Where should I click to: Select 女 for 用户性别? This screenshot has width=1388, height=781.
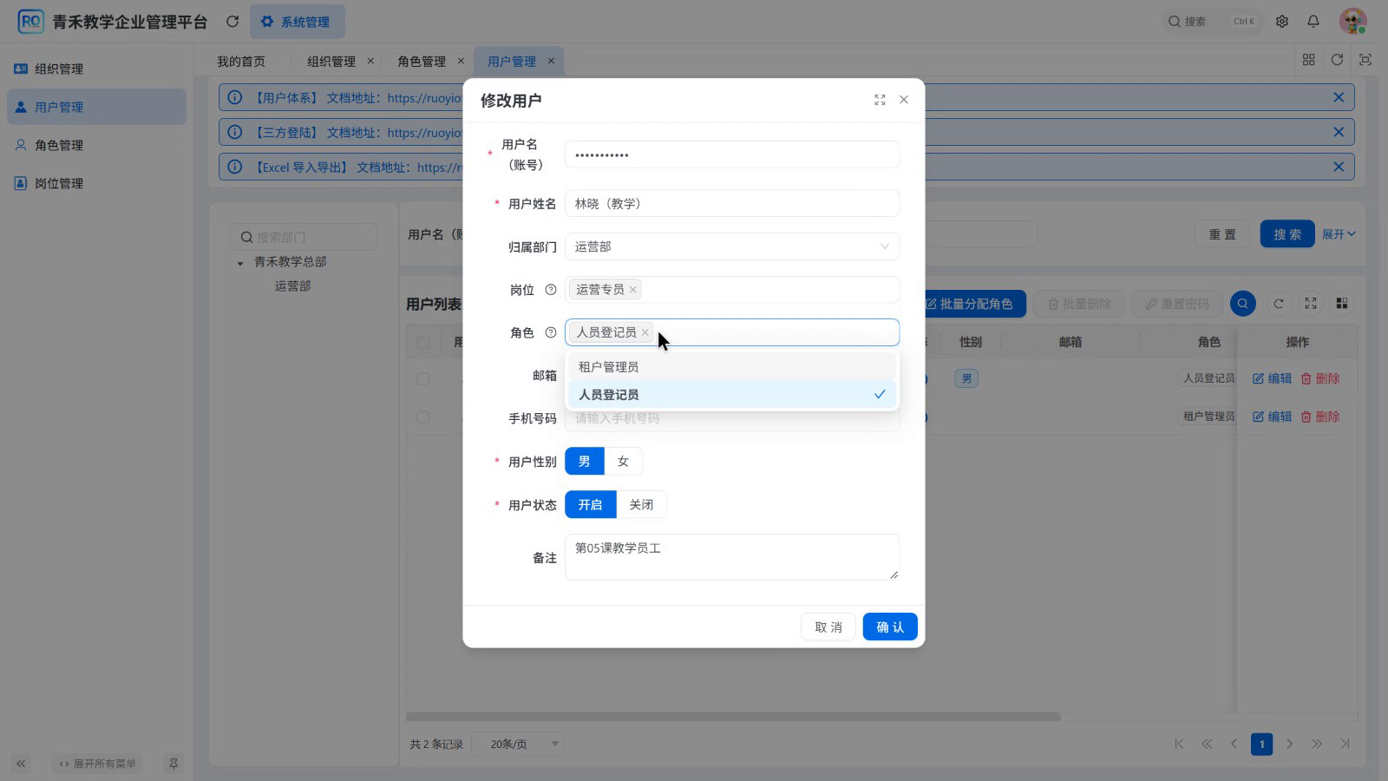pyautogui.click(x=623, y=462)
